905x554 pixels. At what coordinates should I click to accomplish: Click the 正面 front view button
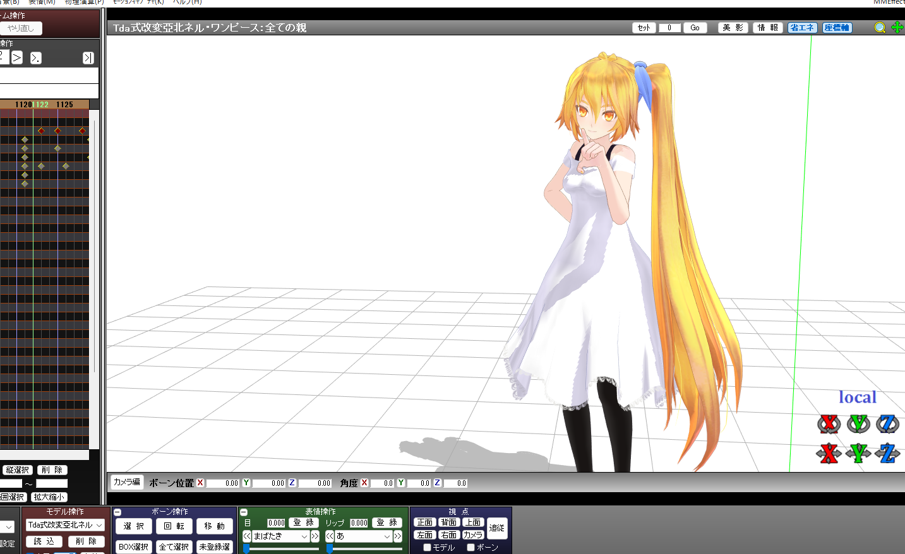(x=425, y=522)
